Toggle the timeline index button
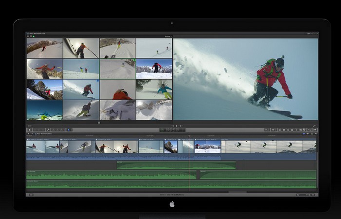 click(29, 195)
